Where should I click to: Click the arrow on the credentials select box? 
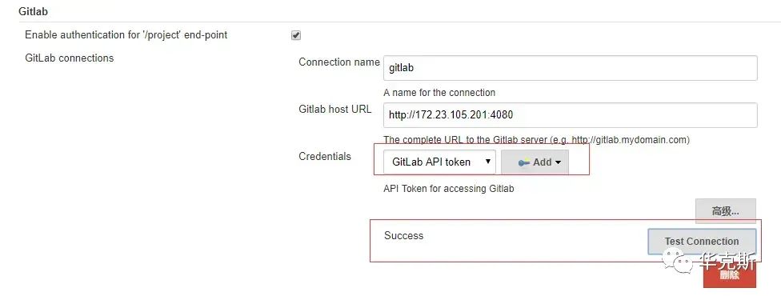[x=487, y=162]
